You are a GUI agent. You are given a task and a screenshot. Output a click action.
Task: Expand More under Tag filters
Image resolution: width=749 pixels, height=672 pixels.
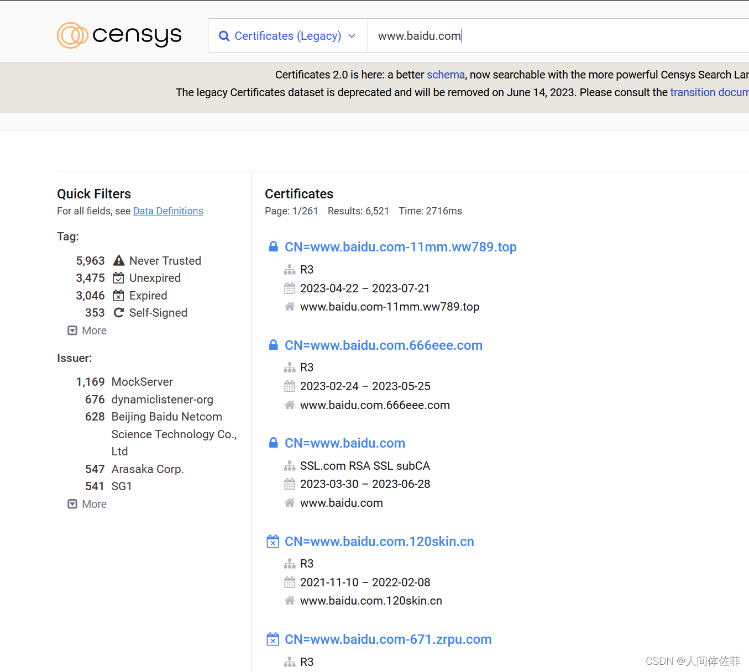coord(87,330)
